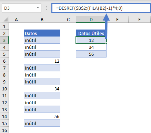Select cell B14 with value 56

point(42,116)
